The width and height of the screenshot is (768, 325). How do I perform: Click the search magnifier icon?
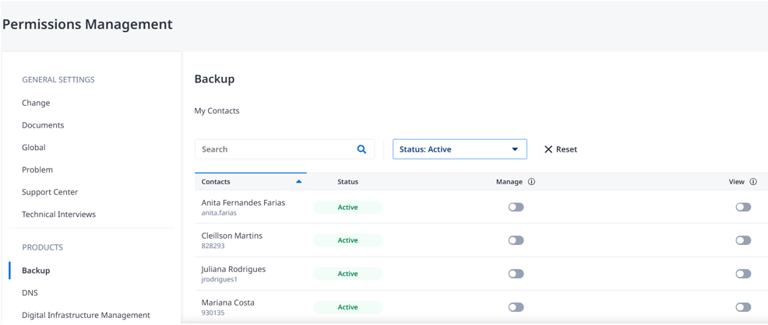(361, 149)
